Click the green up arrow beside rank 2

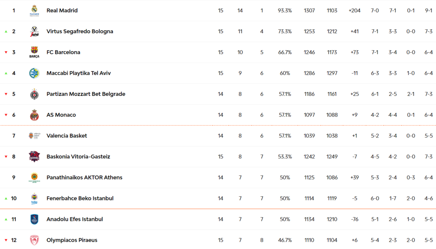(x=6, y=31)
